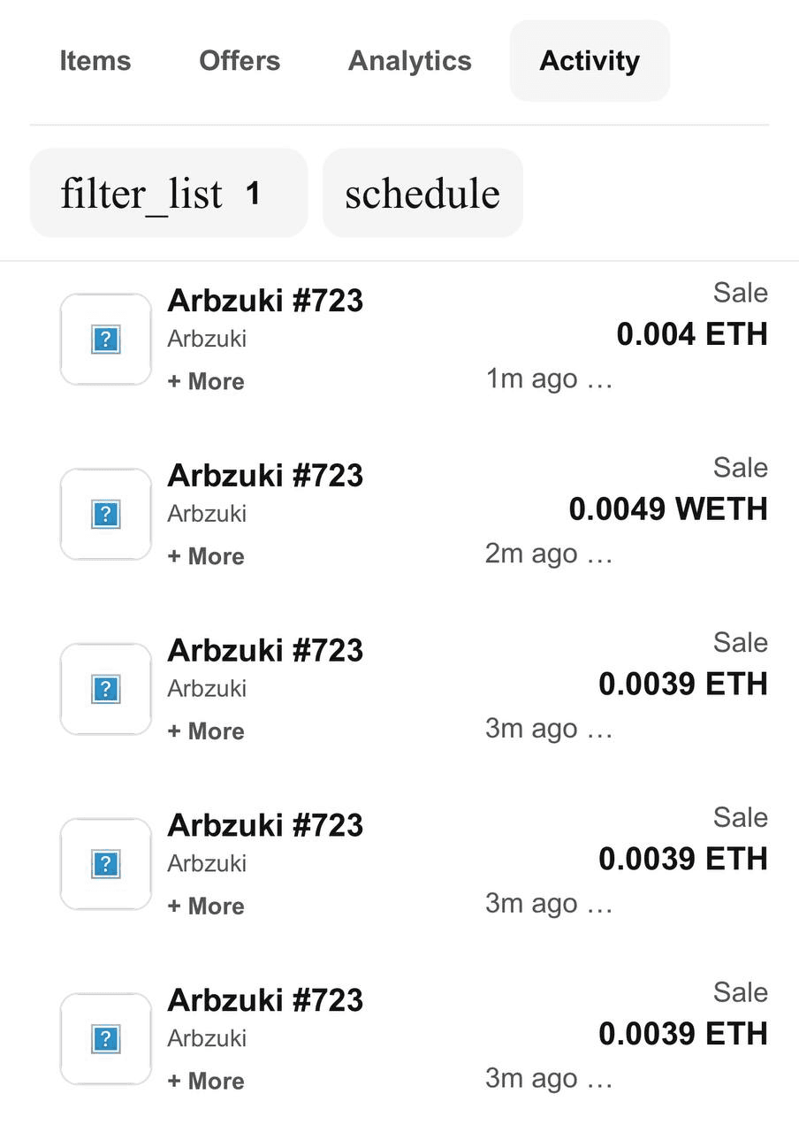Open thumbnail of the fourth Arbzuki #723 row
This screenshot has height=1132, width=799.
[x=106, y=864]
